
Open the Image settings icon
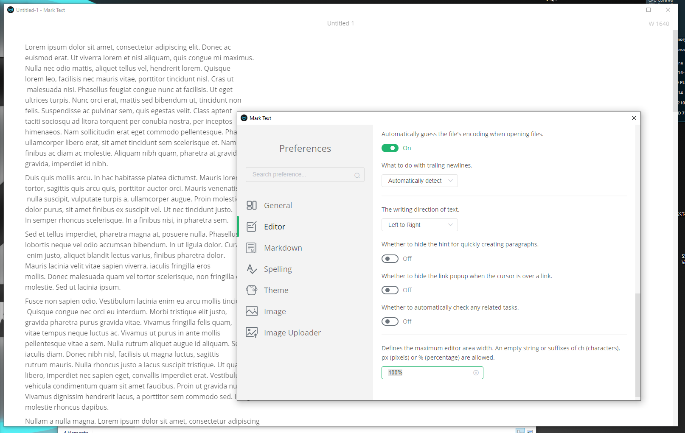251,311
